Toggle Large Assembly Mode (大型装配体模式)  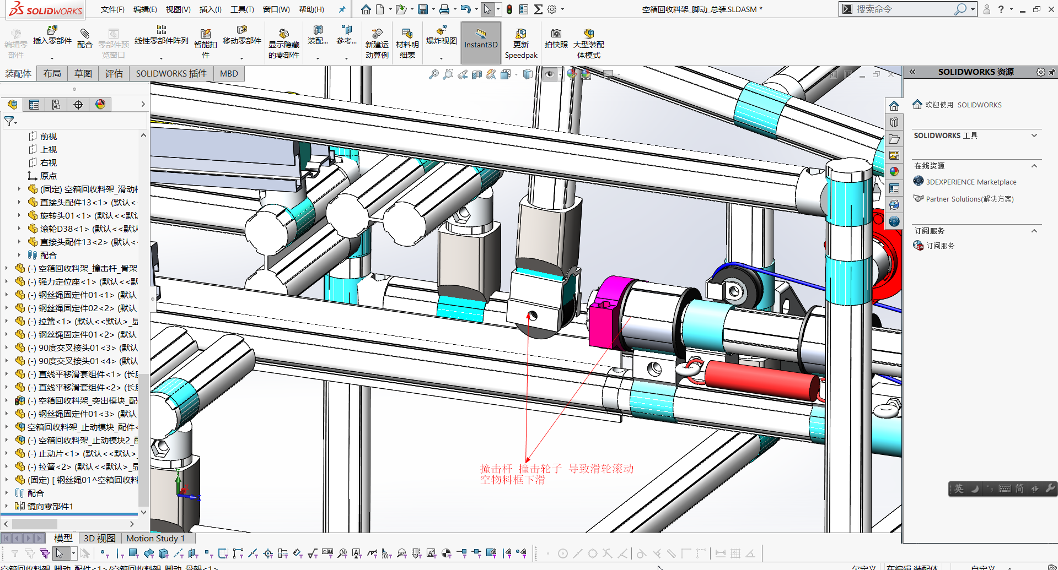coord(589,42)
